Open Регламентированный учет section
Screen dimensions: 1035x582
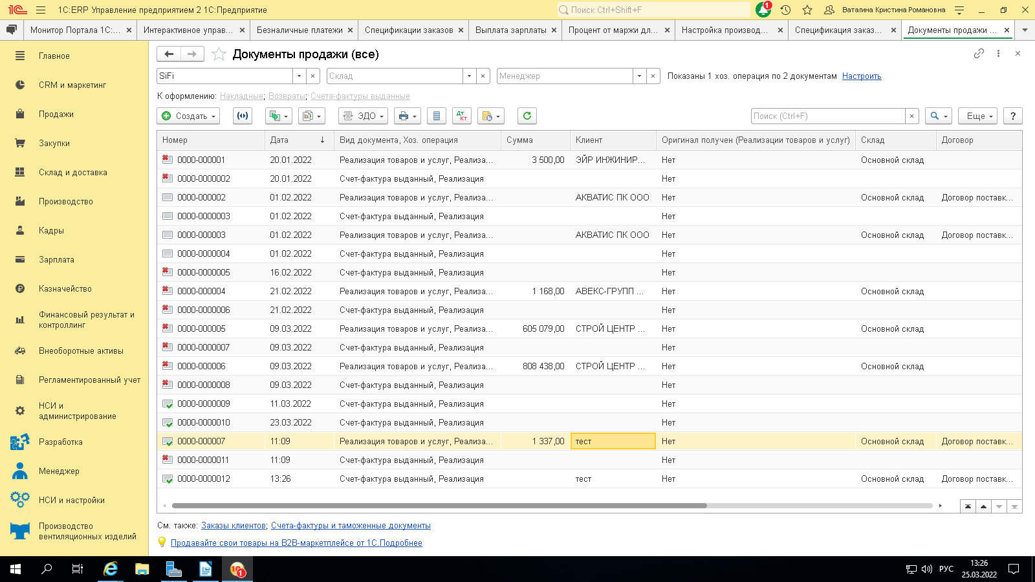tap(89, 380)
